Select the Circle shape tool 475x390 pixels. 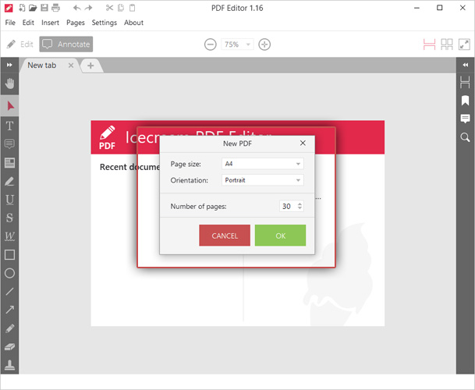tap(9, 273)
